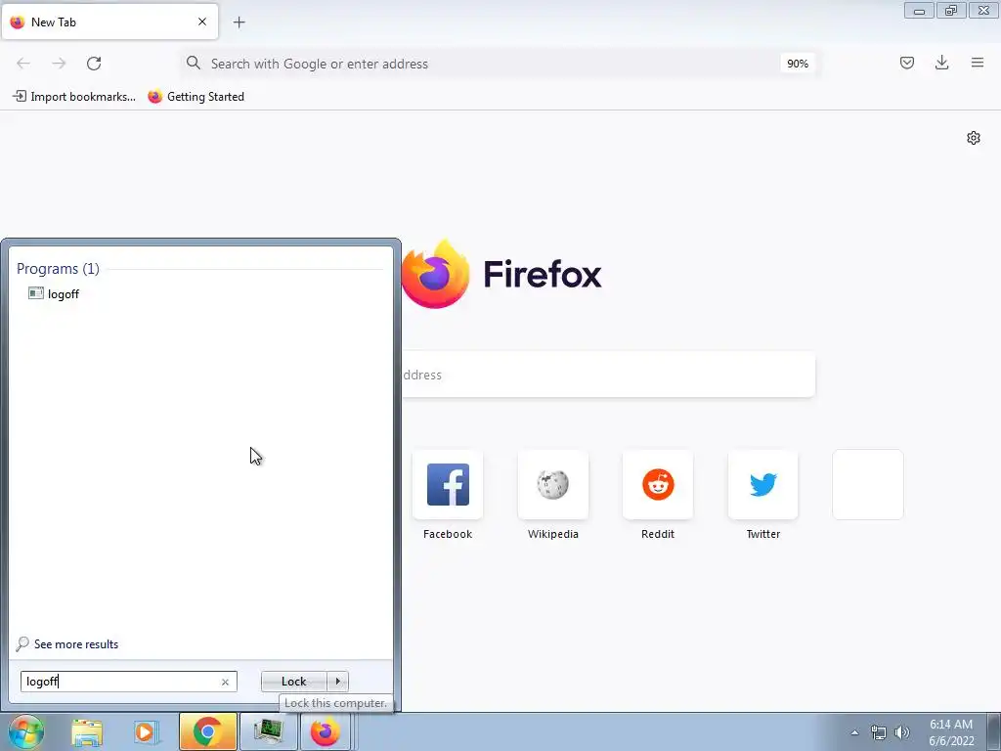Image resolution: width=1001 pixels, height=751 pixels.
Task: Click the Programs (1) heading
Action: [x=58, y=268]
